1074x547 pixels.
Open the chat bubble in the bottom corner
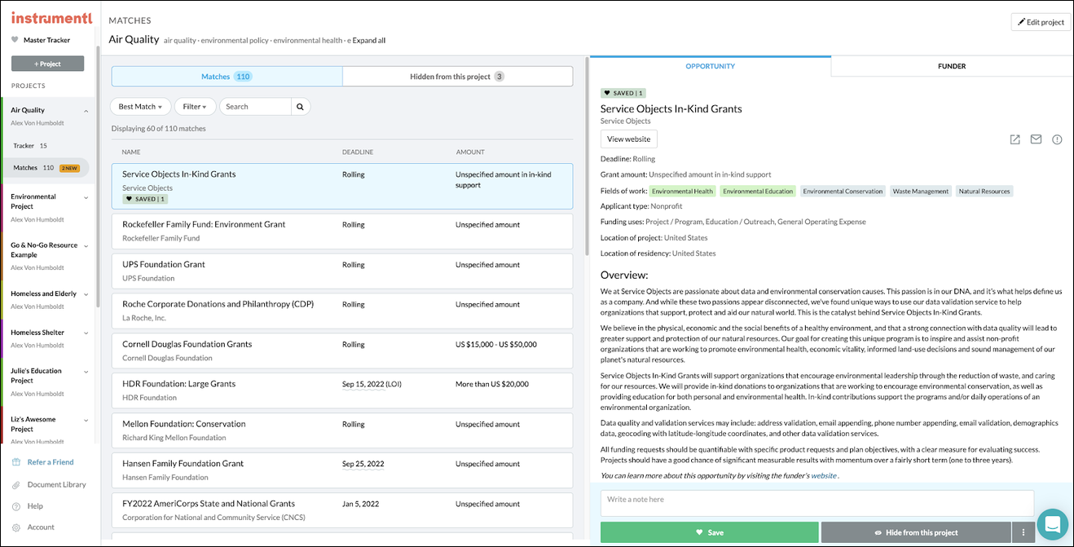(1052, 524)
